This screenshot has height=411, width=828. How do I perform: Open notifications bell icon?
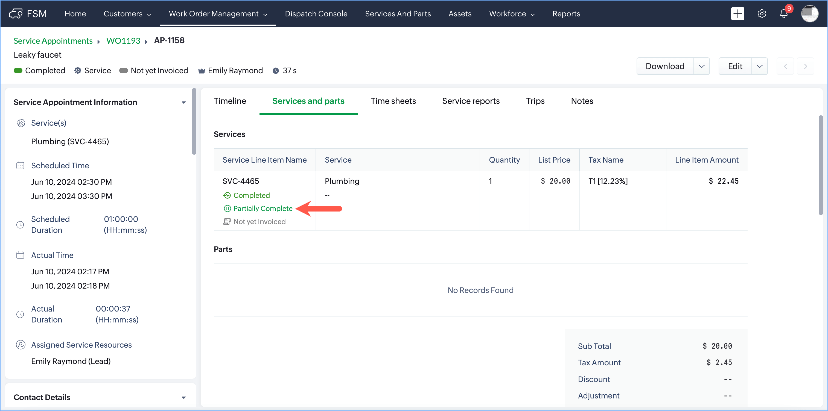(783, 14)
